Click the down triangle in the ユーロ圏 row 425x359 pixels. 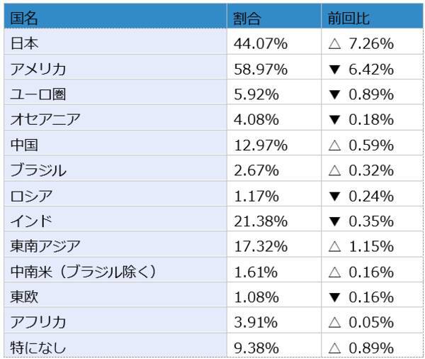point(335,94)
